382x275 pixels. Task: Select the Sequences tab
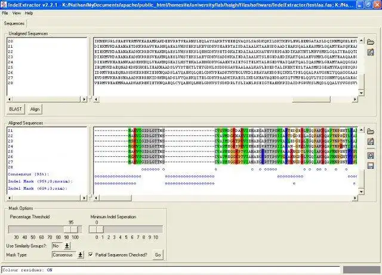coord(14,23)
